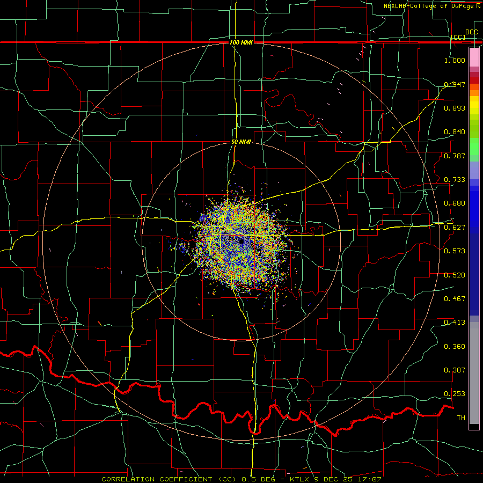Screen dimensions: 483x483
Task: Click the [CC] product label
Action: [458, 37]
